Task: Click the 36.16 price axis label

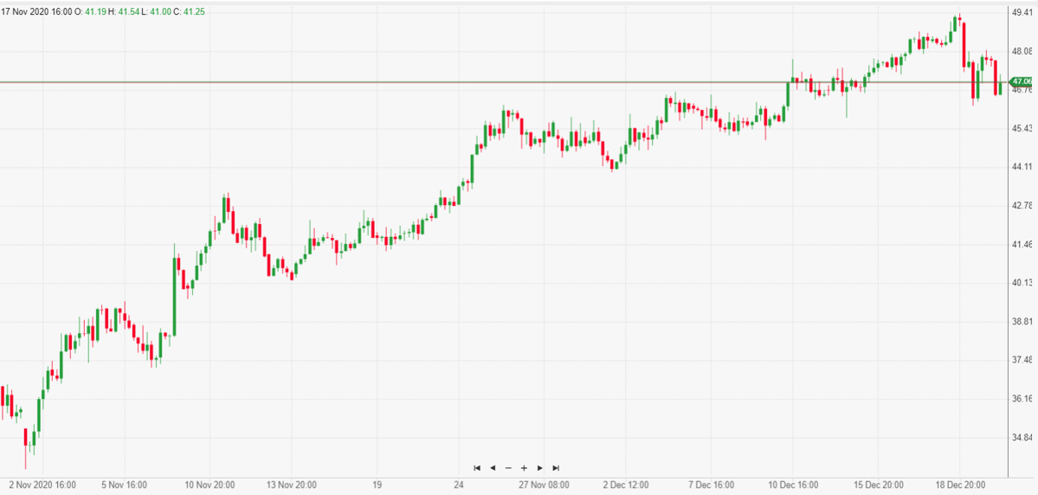Action: pos(1022,399)
